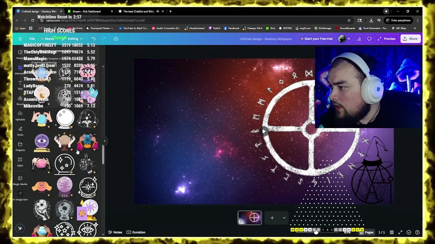
Task: Open the Tools sidebar panel
Action: click(x=20, y=131)
